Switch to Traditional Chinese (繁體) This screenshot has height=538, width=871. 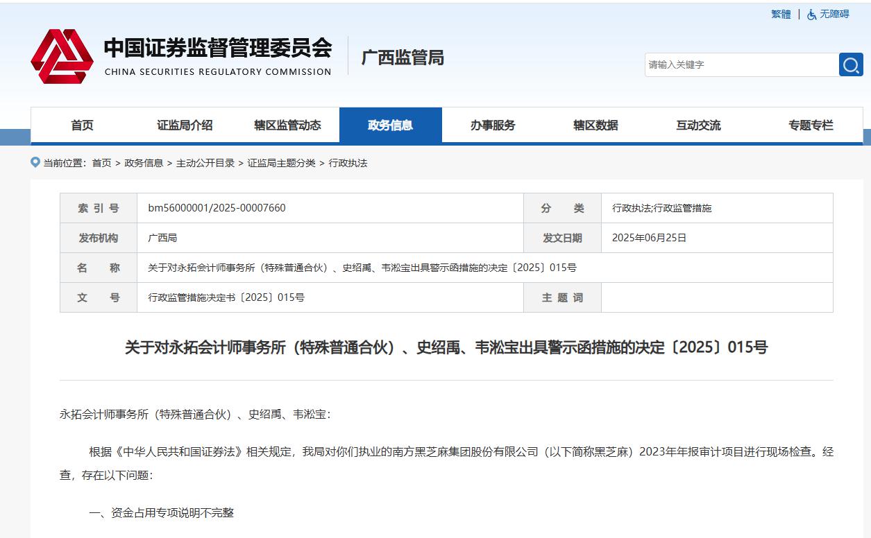click(781, 15)
